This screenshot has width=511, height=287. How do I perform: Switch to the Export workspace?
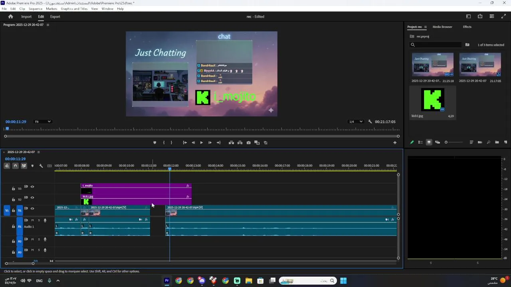(55, 17)
